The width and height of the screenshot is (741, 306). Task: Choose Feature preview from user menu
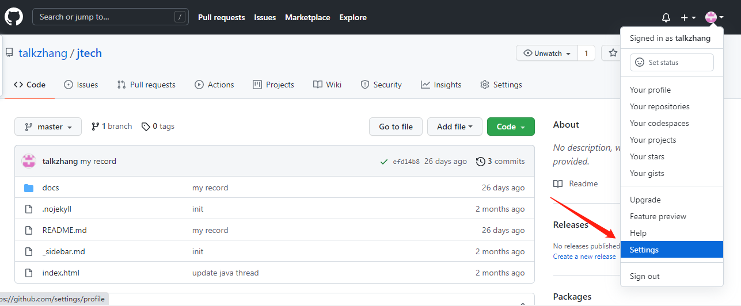click(672, 216)
